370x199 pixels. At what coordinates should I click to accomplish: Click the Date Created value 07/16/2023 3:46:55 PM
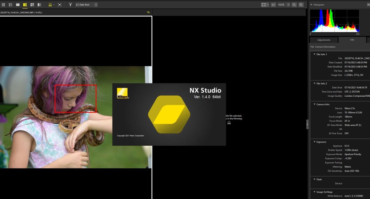point(355,63)
